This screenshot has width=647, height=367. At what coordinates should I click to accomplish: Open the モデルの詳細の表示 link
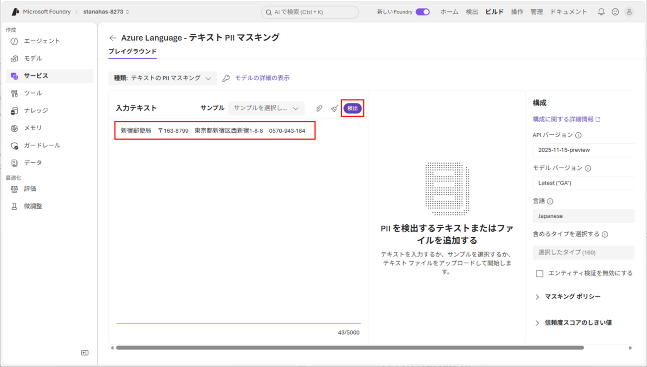point(262,78)
